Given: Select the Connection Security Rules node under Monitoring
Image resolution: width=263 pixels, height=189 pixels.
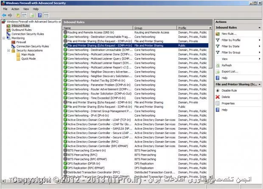Looking at the screenshot, I should 33,46.
